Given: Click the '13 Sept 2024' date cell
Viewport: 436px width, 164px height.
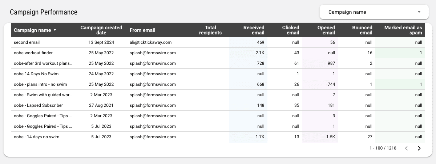Looking at the screenshot, I should tap(101, 42).
